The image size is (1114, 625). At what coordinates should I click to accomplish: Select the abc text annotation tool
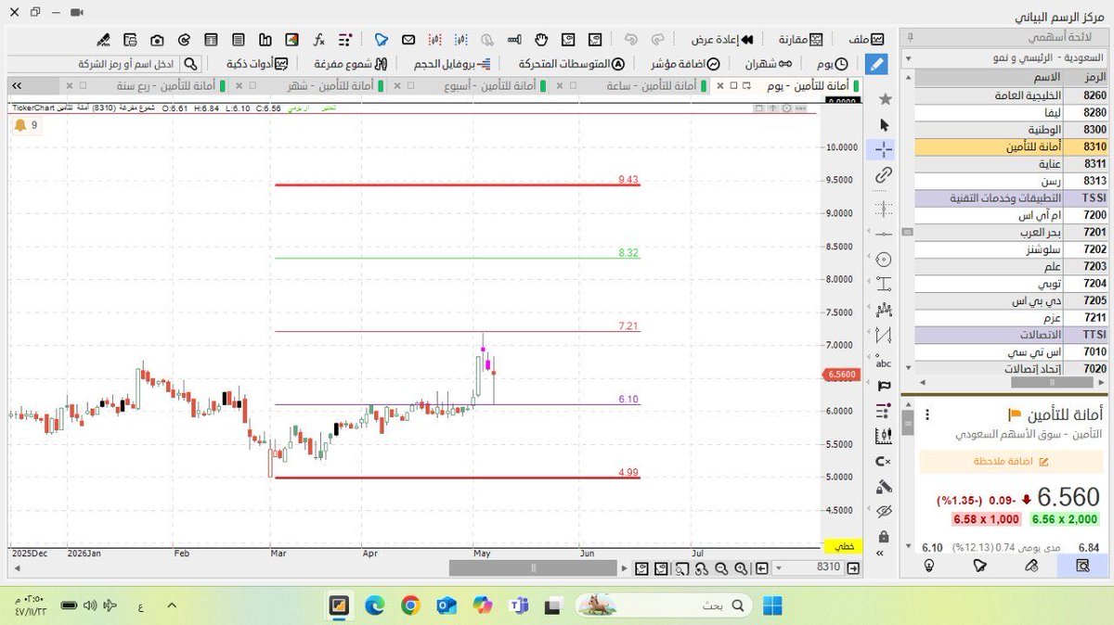coord(884,363)
